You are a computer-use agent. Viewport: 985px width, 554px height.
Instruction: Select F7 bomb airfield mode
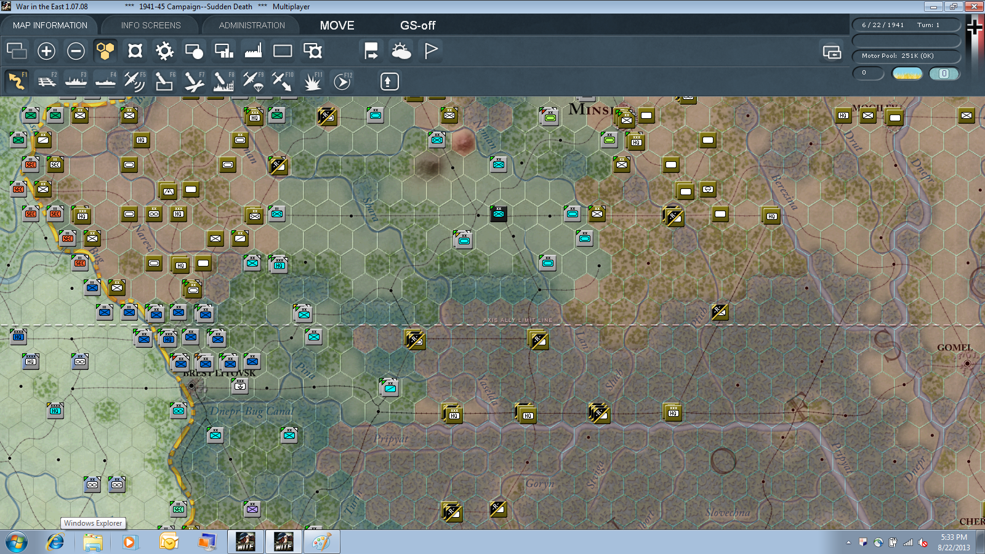[x=194, y=81]
